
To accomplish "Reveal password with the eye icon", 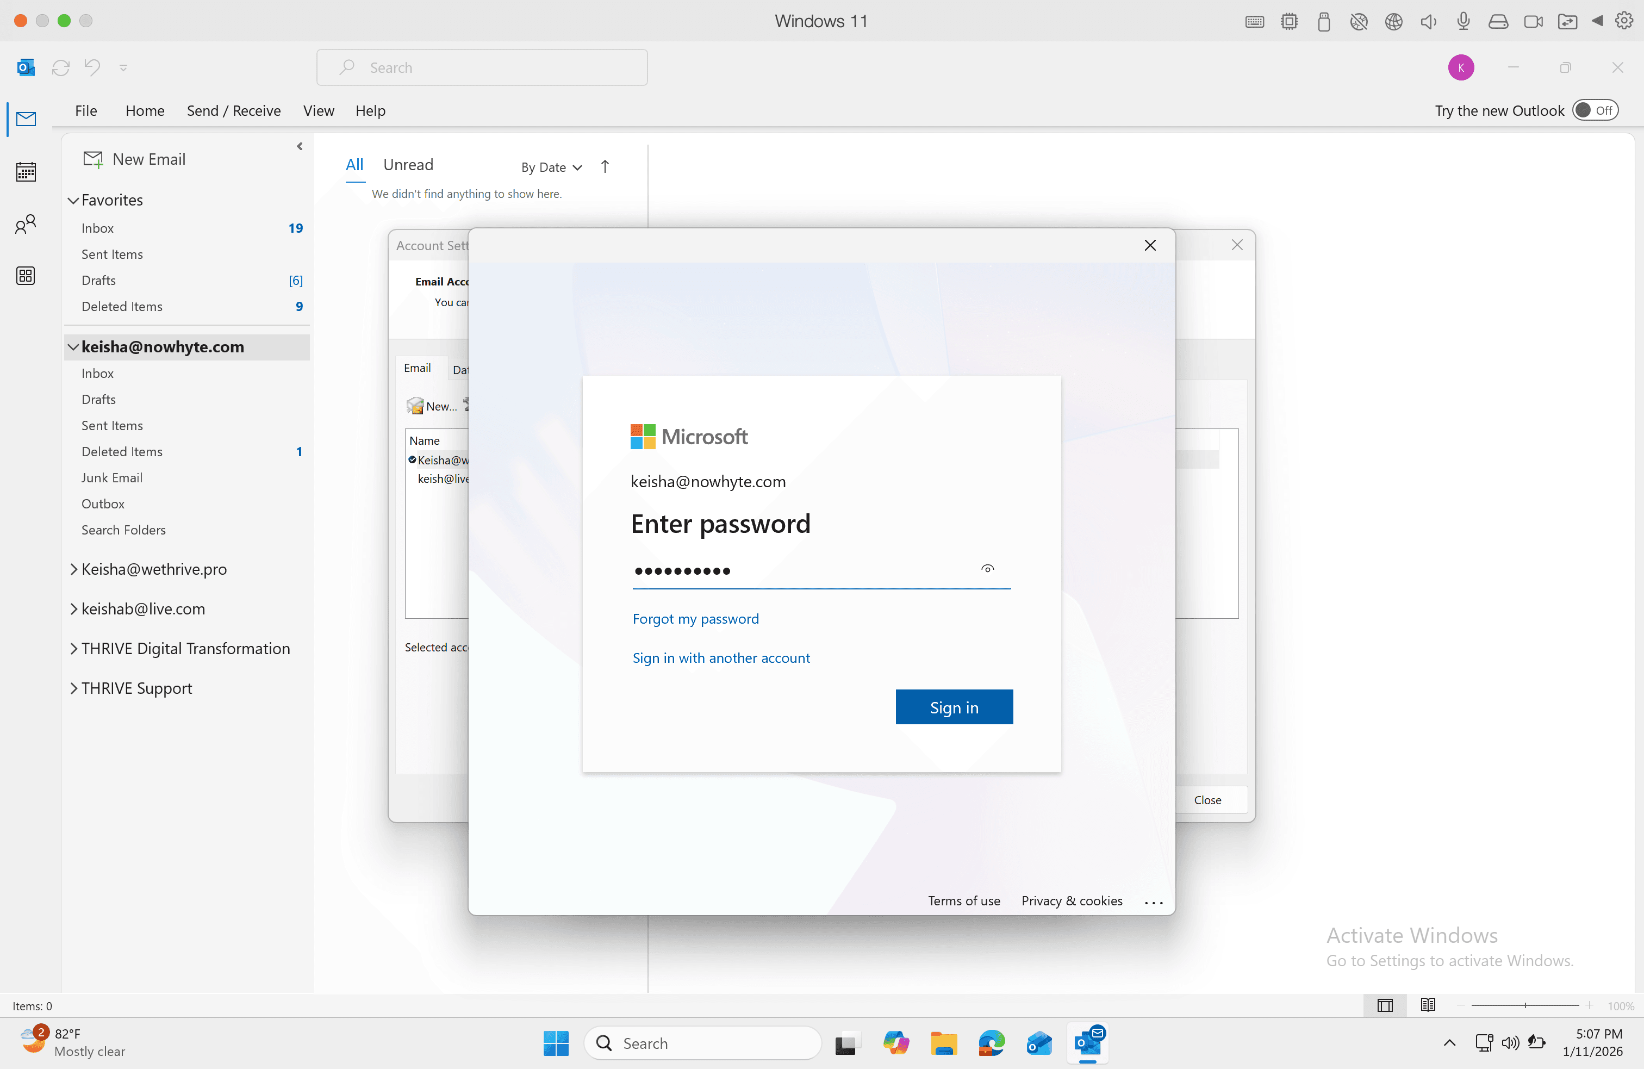I will click(987, 569).
